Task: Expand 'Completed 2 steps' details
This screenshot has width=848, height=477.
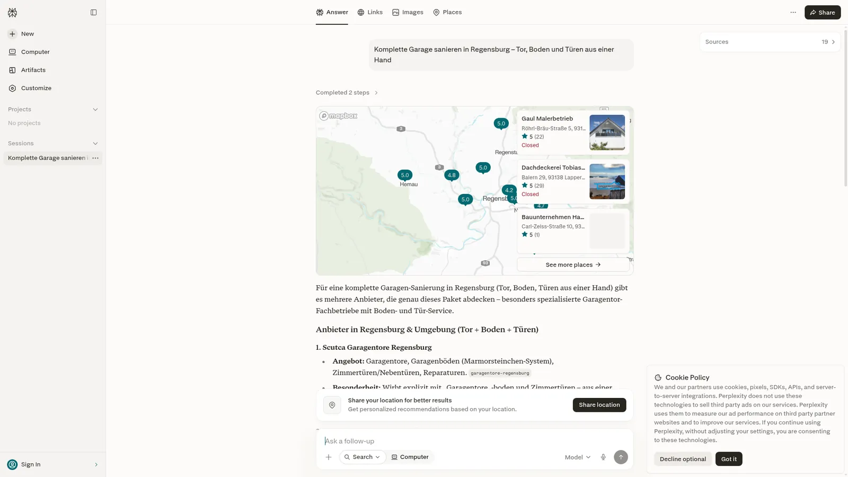Action: tap(347, 93)
